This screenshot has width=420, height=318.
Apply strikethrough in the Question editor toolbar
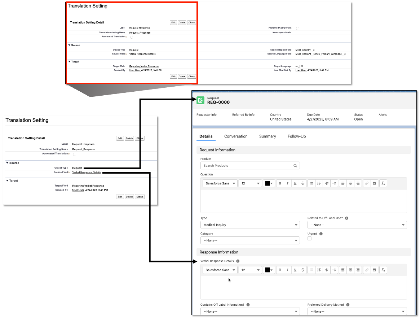302,183
